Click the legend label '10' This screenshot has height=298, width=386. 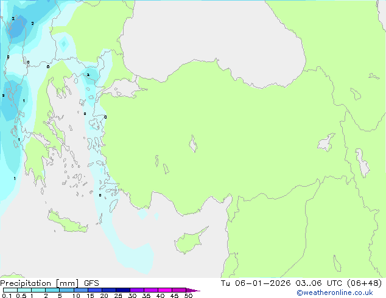point(76,296)
